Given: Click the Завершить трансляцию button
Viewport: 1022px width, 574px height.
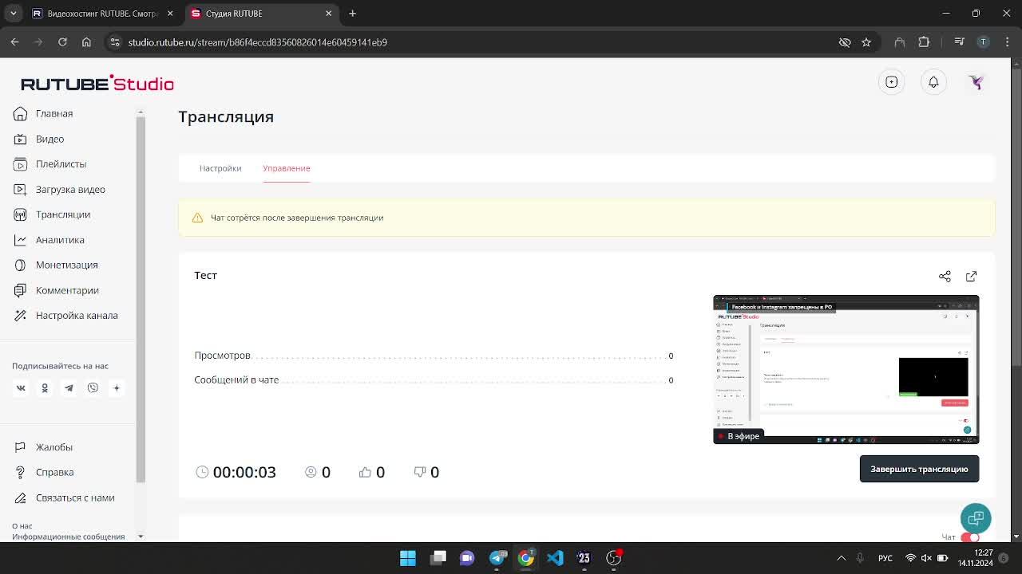Looking at the screenshot, I should (x=919, y=469).
